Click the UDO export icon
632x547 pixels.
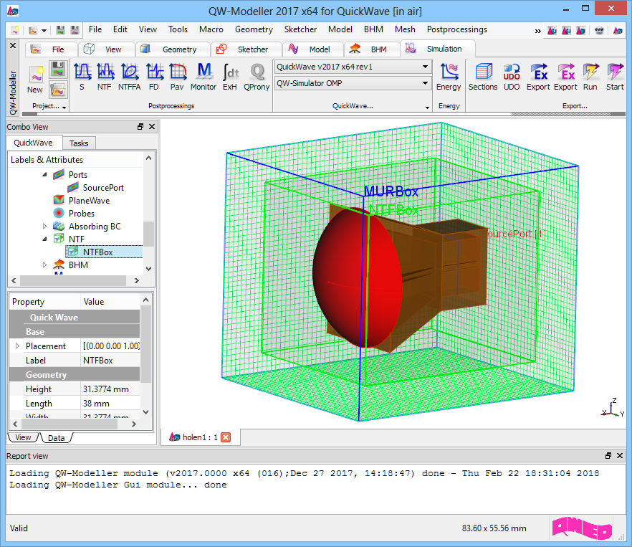click(x=512, y=75)
